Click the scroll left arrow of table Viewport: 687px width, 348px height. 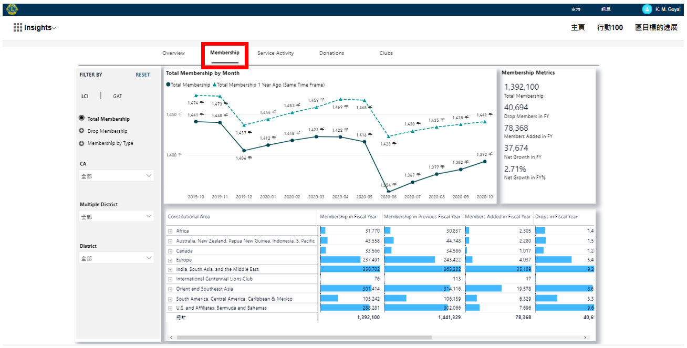click(170, 338)
